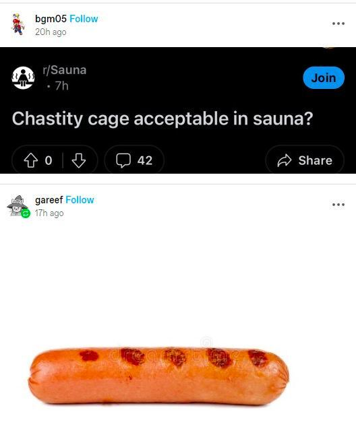Click the upvote arrow icon
Screen dimensions: 356x447
(x=30, y=160)
